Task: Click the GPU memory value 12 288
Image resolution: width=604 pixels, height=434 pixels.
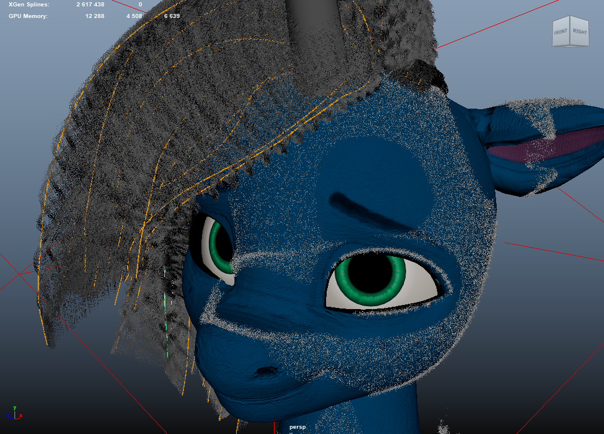Action: pos(95,16)
